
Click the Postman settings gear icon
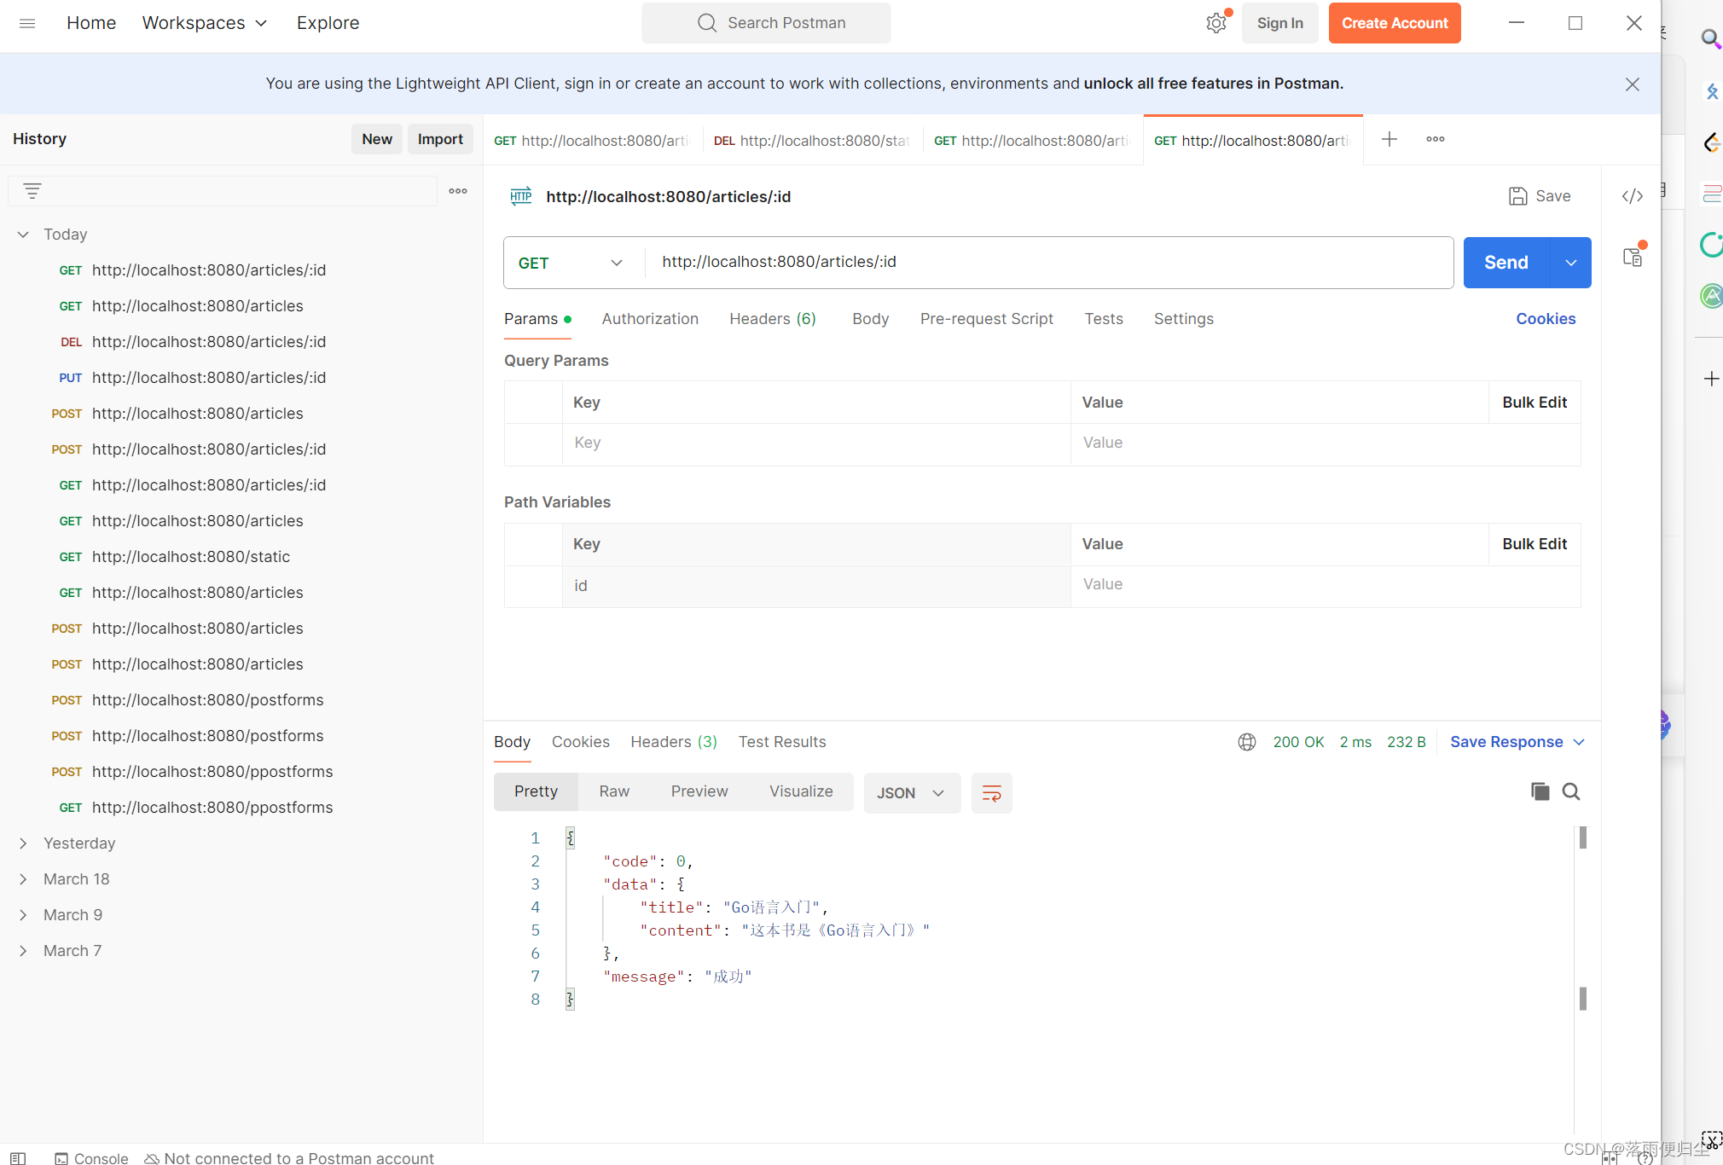tap(1217, 22)
